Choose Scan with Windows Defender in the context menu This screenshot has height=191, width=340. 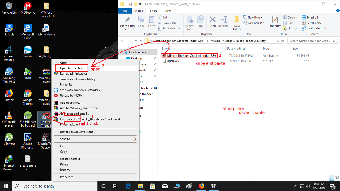[80, 90]
